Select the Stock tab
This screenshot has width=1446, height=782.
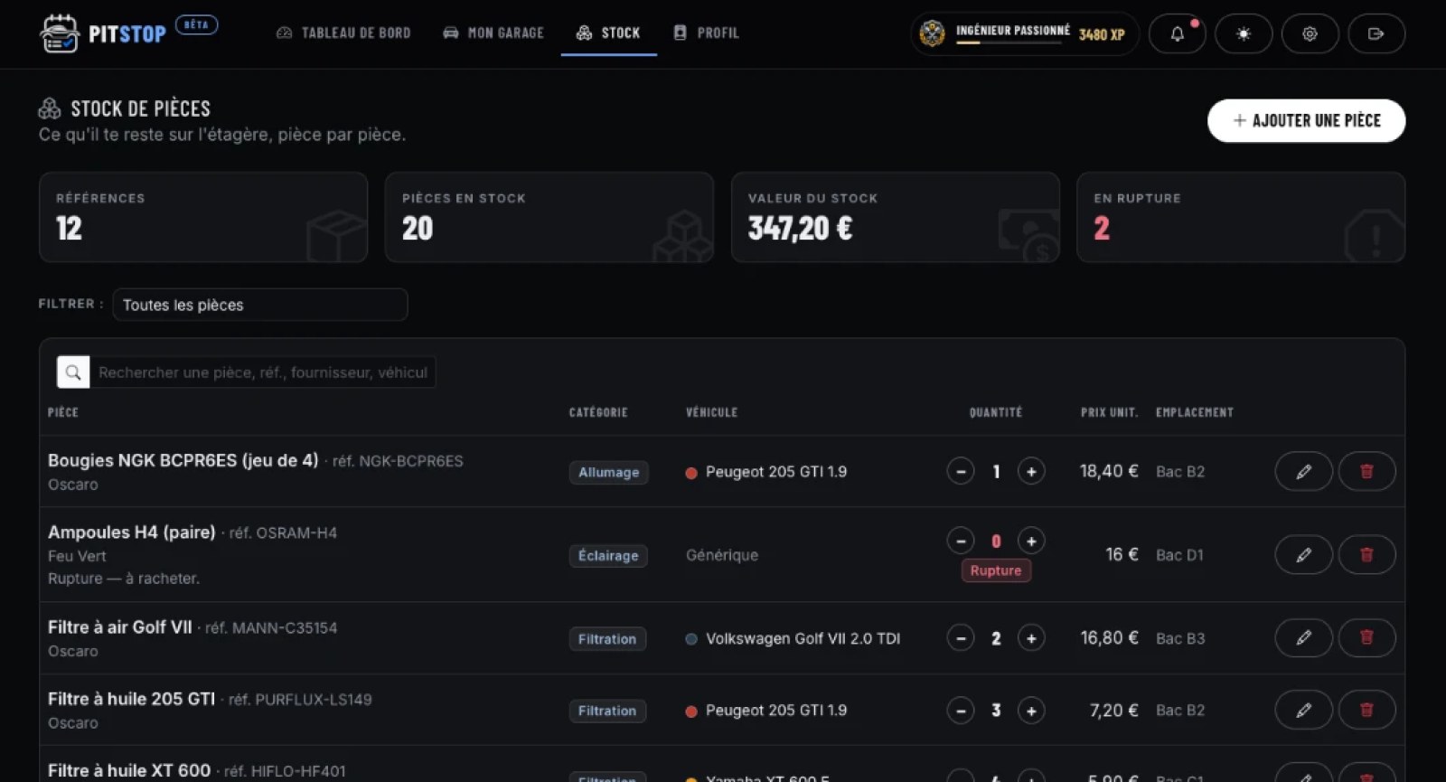click(x=608, y=33)
